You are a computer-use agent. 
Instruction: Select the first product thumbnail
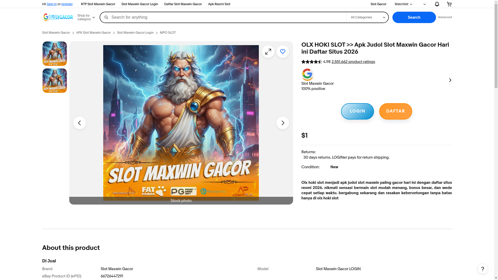pos(55,54)
